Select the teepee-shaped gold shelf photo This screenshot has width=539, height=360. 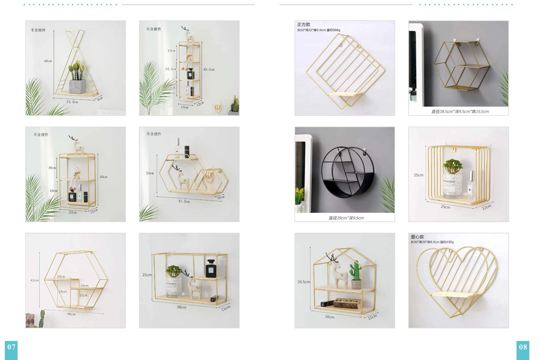point(76,68)
